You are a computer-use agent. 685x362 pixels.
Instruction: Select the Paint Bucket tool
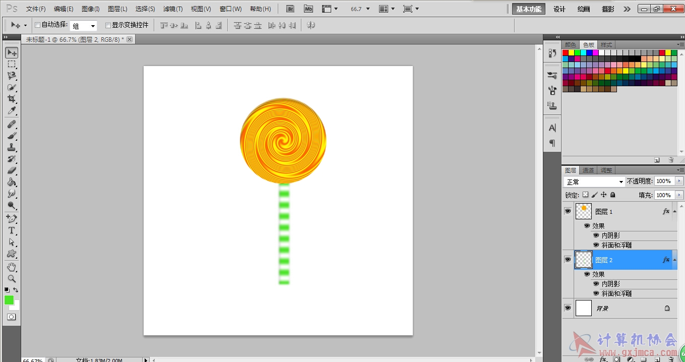12,182
